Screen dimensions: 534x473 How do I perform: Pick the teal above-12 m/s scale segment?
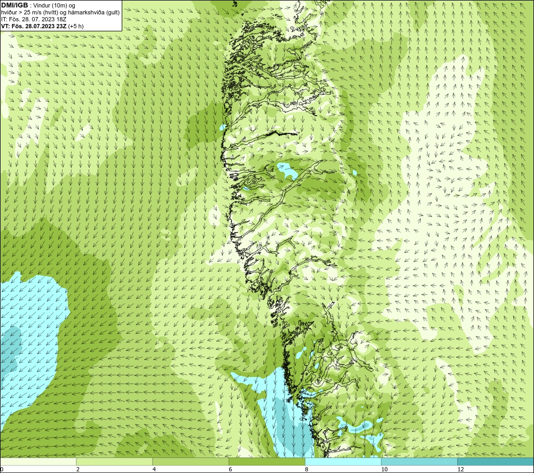tap(496, 461)
